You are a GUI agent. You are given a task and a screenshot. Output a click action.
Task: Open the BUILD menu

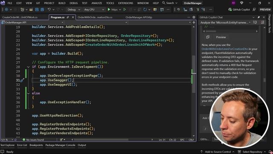62,3
